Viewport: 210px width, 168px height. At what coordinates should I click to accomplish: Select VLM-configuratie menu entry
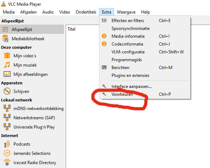tap(145, 52)
